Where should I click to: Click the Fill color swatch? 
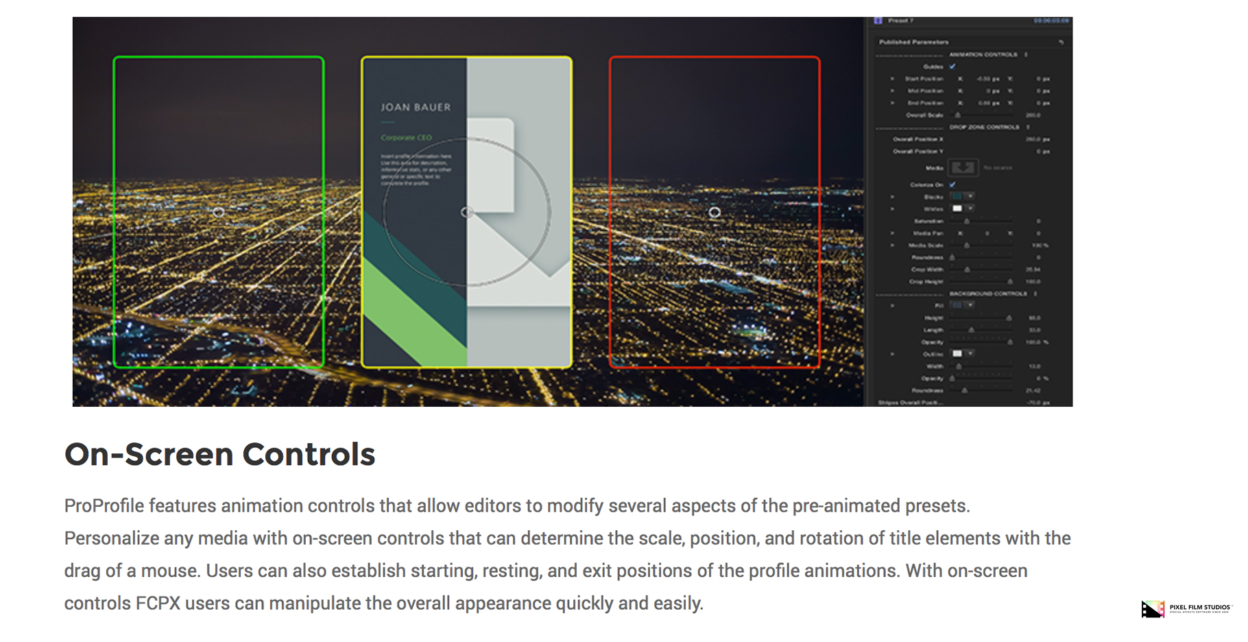point(957,305)
